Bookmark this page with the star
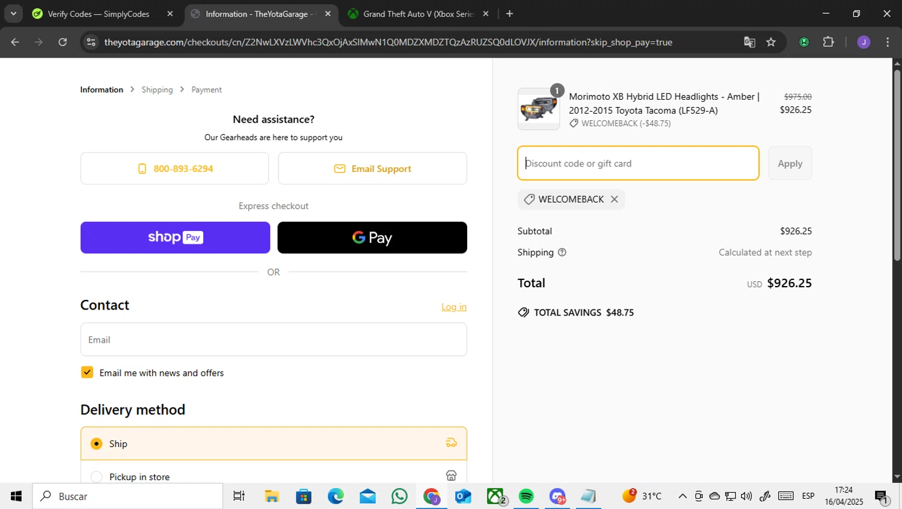The height and width of the screenshot is (509, 902). pos(771,42)
